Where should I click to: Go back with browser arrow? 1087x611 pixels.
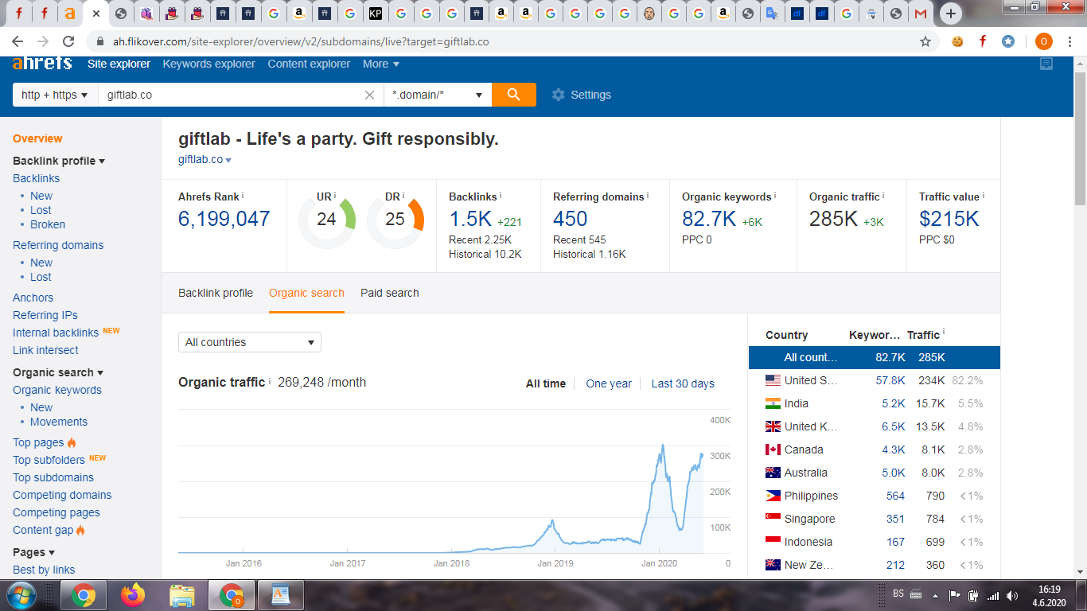coord(18,41)
